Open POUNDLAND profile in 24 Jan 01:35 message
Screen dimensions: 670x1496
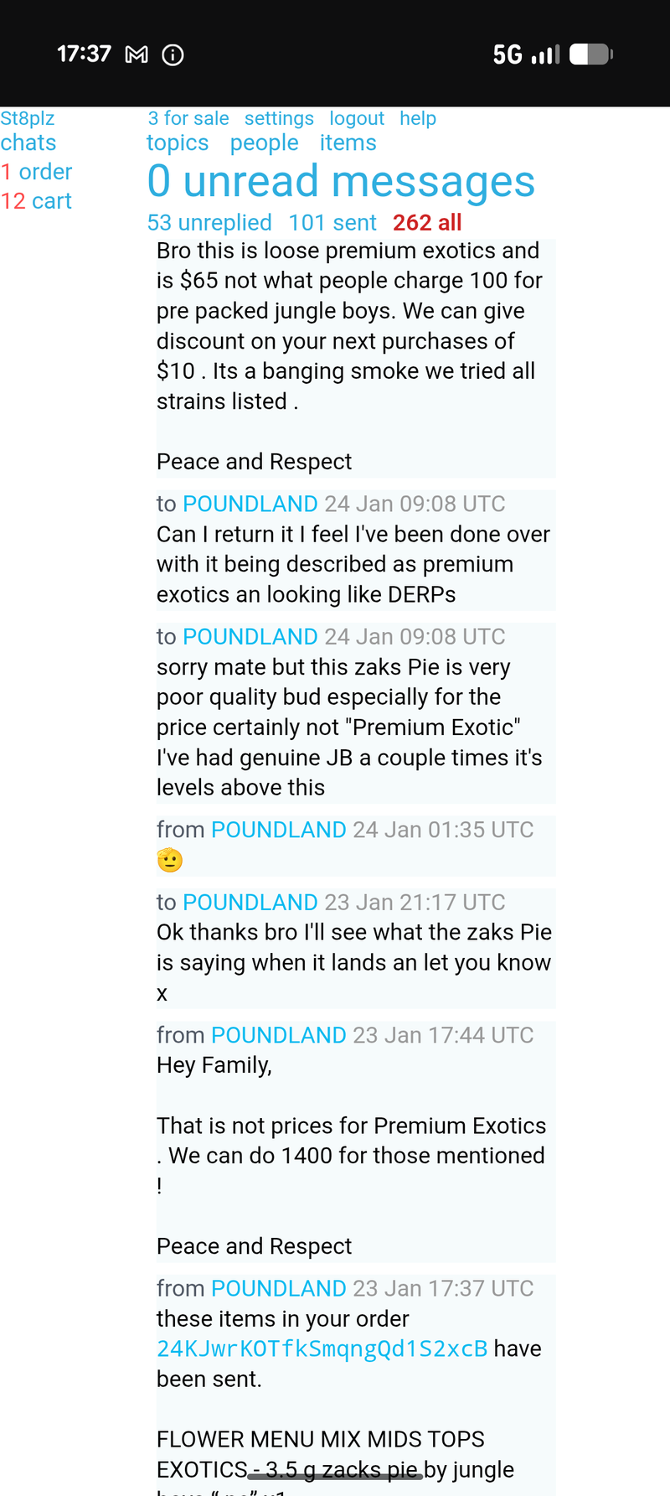click(x=278, y=830)
